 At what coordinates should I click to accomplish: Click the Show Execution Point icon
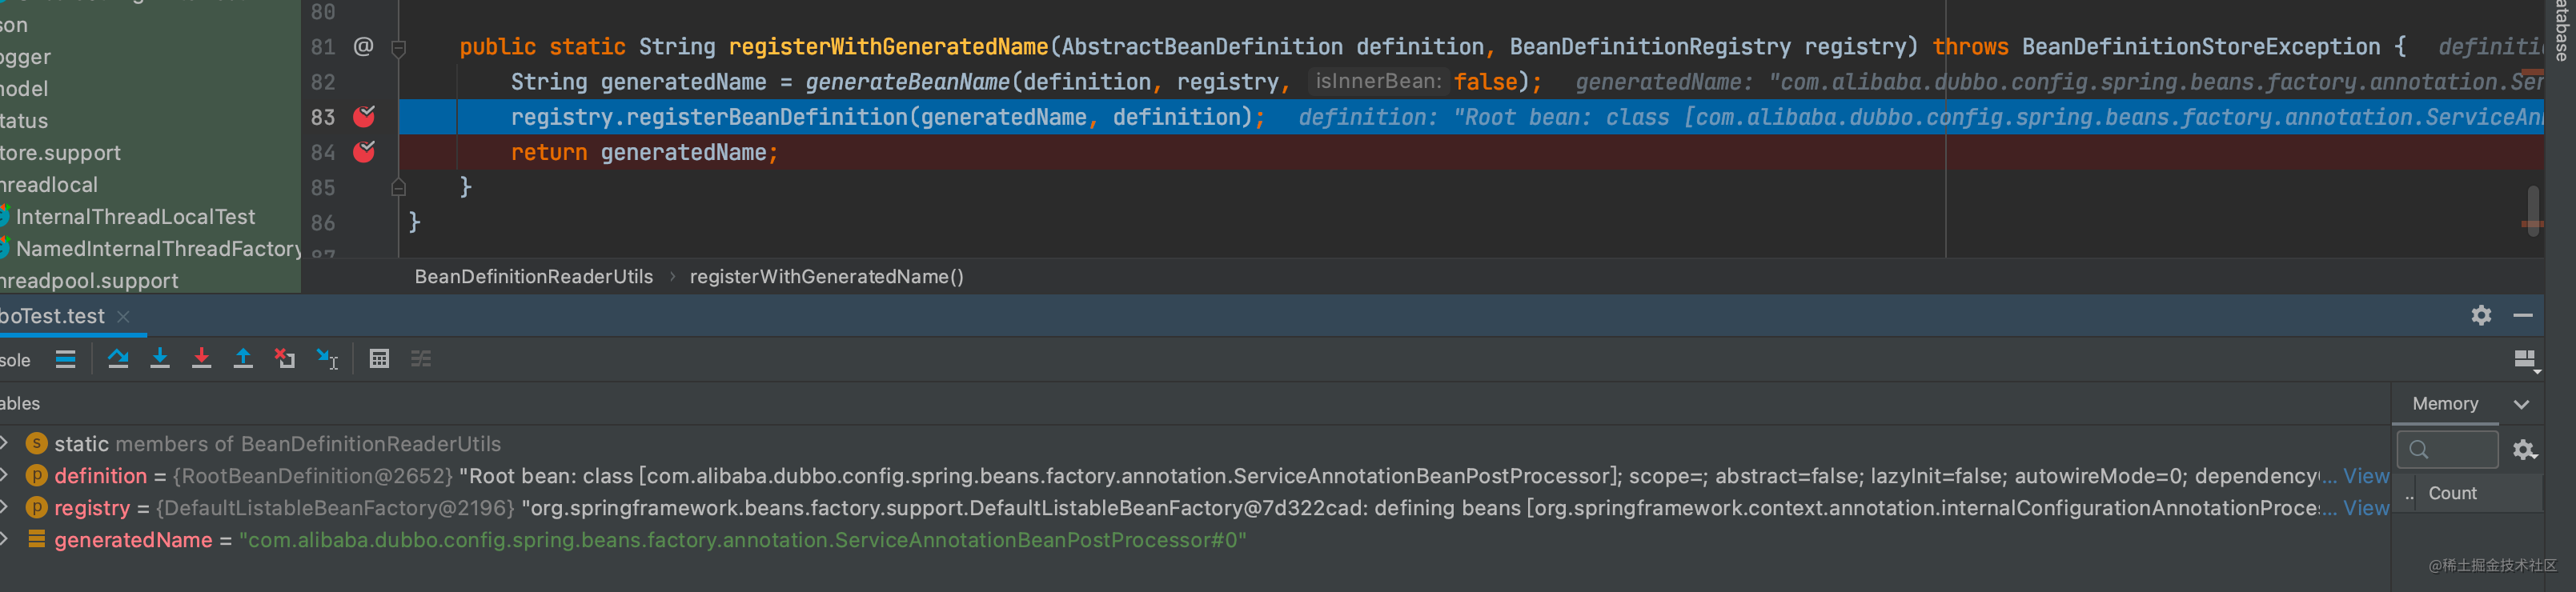(x=66, y=359)
